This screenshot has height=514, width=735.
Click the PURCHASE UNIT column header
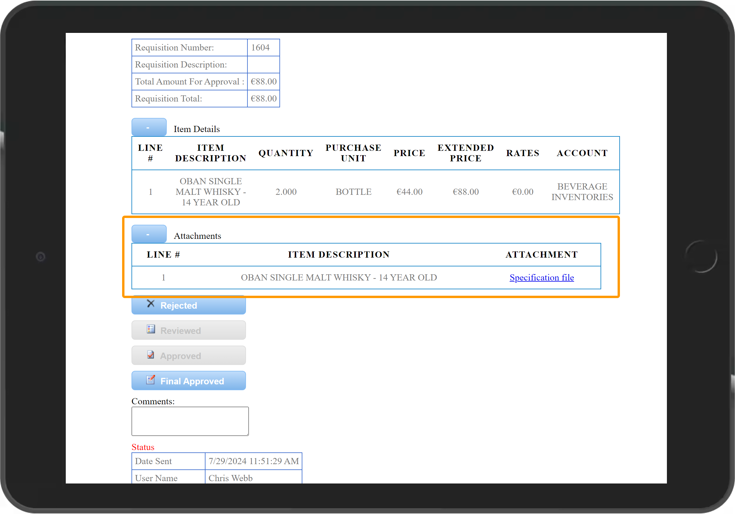pyautogui.click(x=354, y=153)
